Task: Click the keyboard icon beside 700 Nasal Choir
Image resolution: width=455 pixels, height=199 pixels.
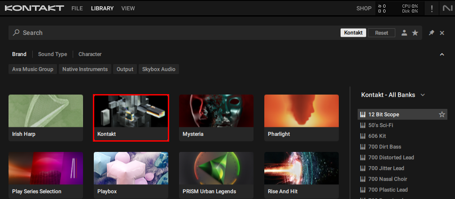Action: [363, 179]
